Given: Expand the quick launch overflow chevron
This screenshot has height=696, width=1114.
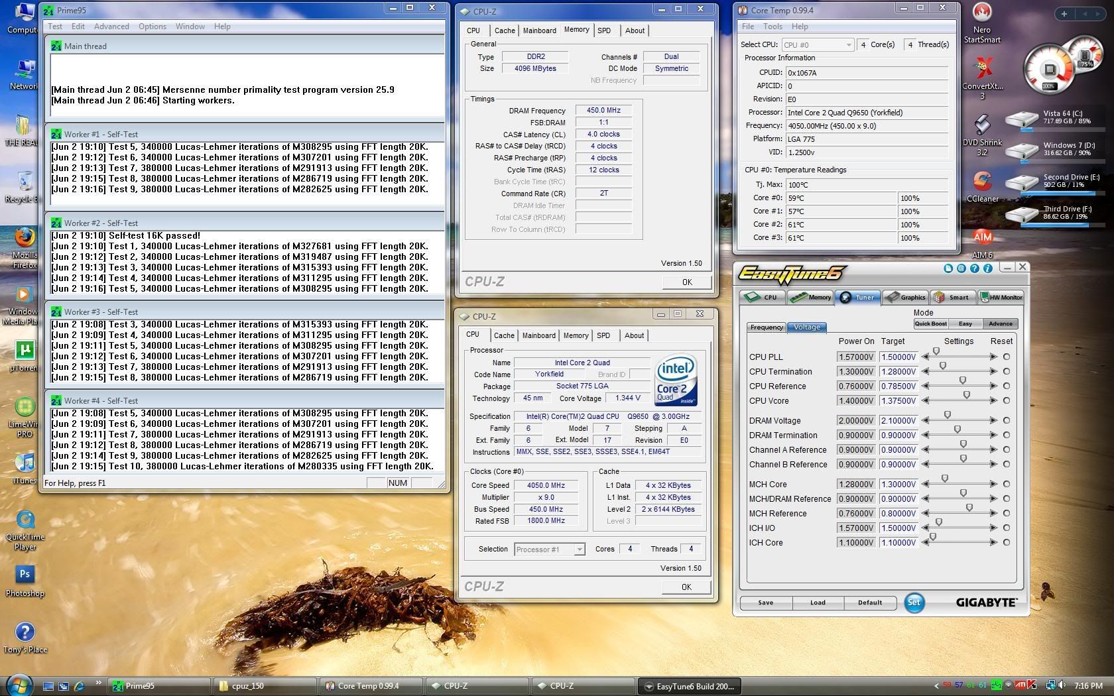Looking at the screenshot, I should coord(98,683).
